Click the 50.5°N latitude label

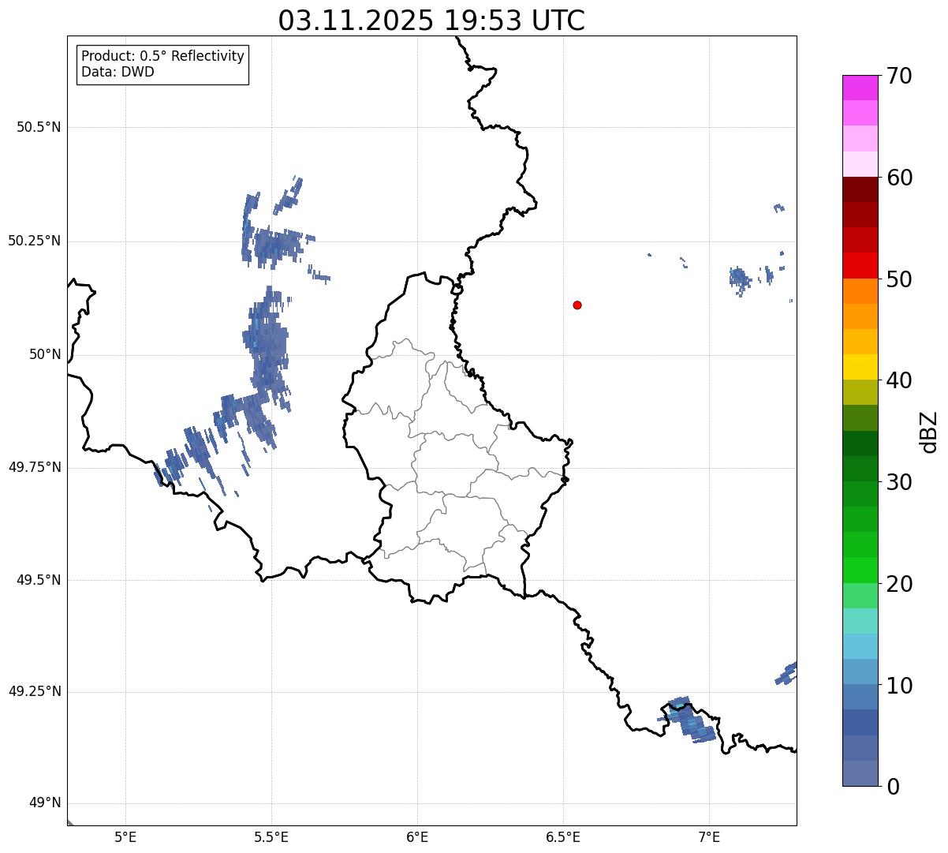click(x=39, y=127)
